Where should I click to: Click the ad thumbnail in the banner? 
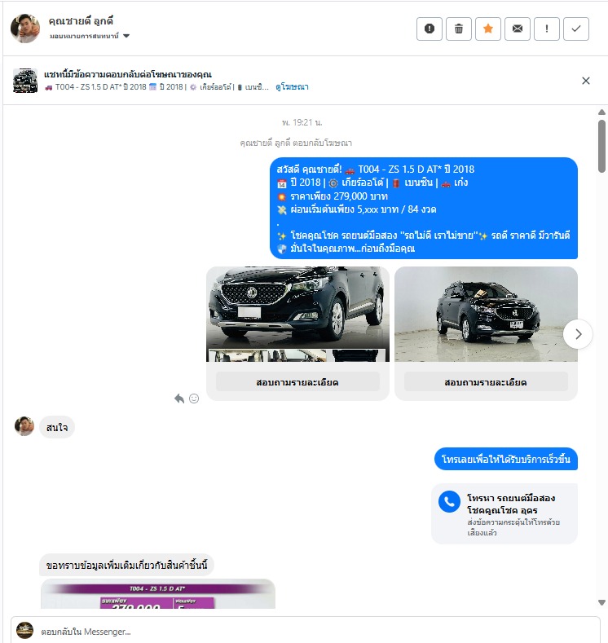[x=25, y=81]
